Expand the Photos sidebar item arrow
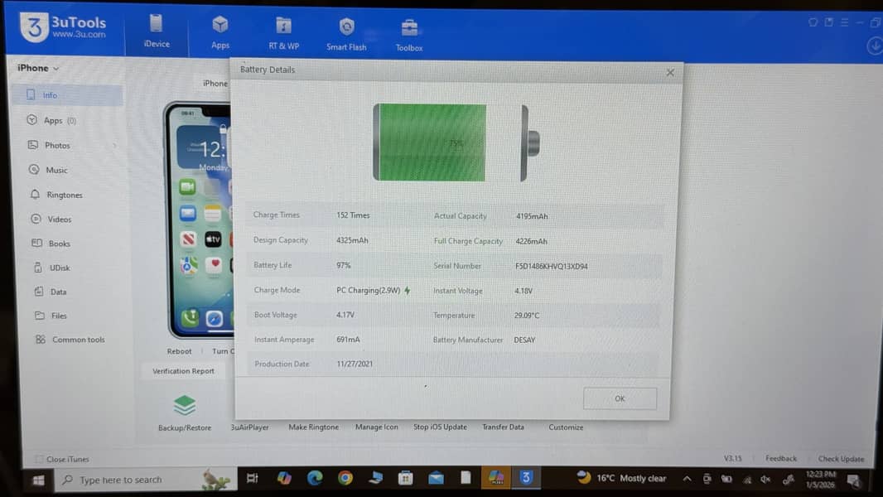This screenshot has height=497, width=883. pyautogui.click(x=114, y=146)
